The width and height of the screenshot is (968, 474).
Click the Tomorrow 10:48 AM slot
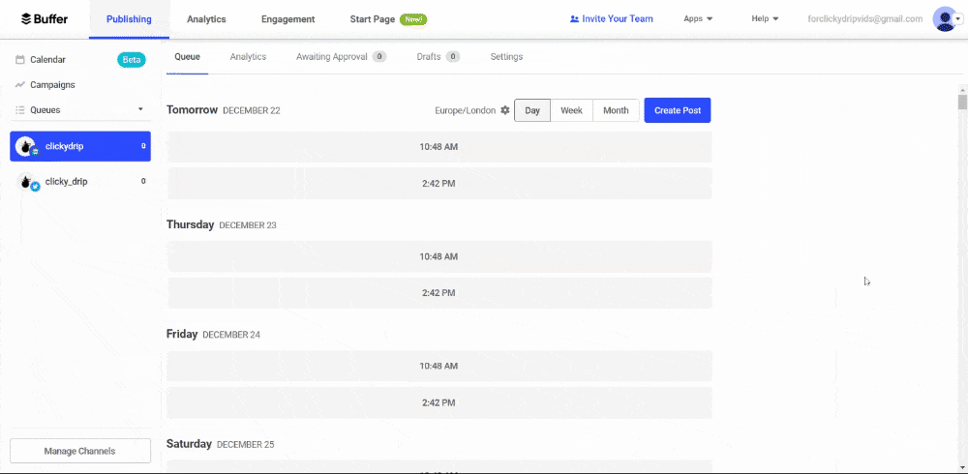(x=439, y=147)
